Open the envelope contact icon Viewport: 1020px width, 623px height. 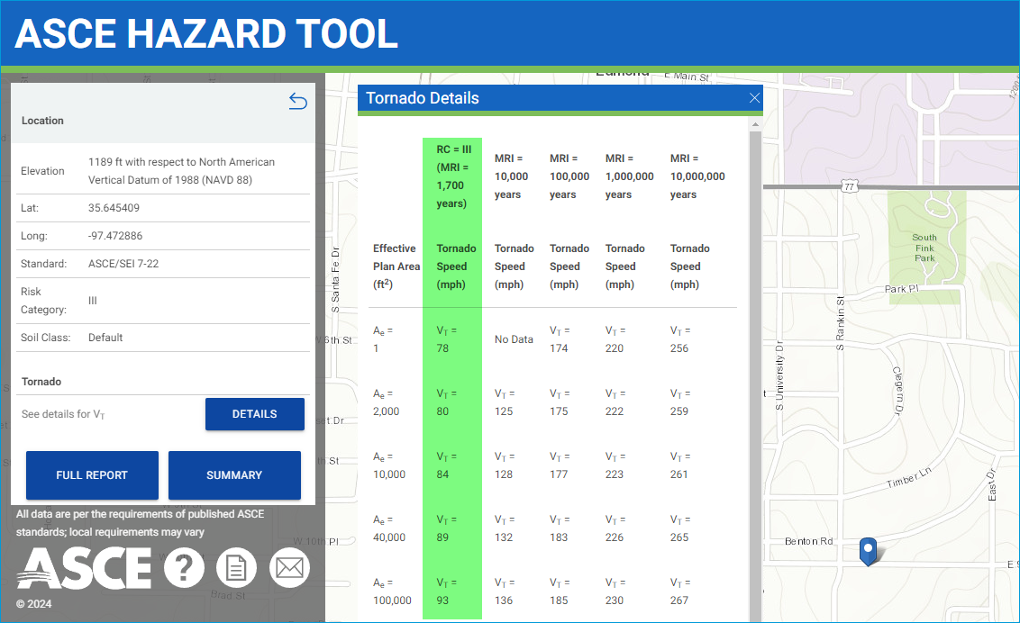click(289, 568)
